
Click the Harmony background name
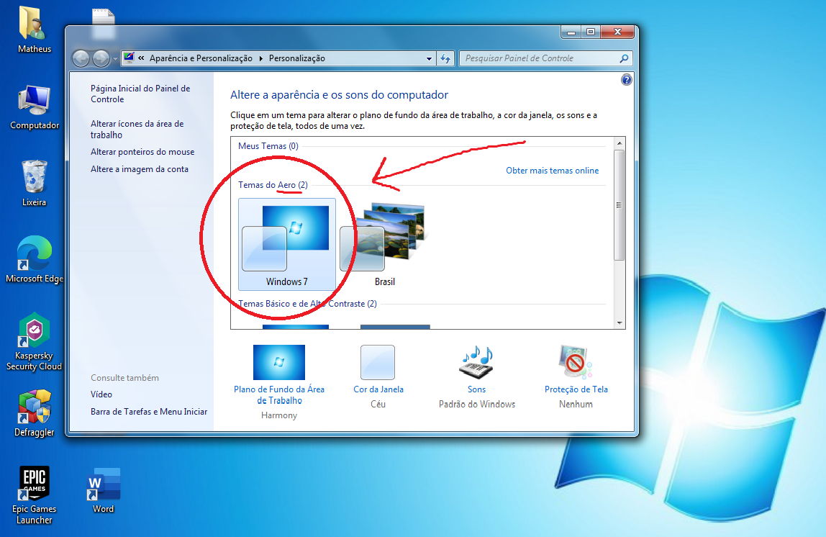click(279, 415)
